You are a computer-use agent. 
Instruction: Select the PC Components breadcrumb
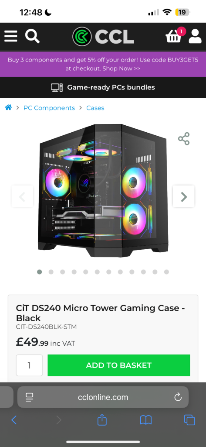click(49, 108)
